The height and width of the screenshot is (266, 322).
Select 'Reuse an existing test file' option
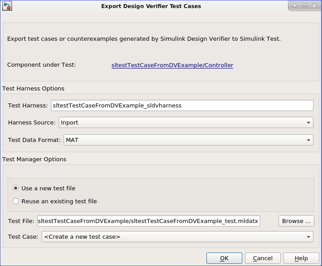pyautogui.click(x=16, y=202)
